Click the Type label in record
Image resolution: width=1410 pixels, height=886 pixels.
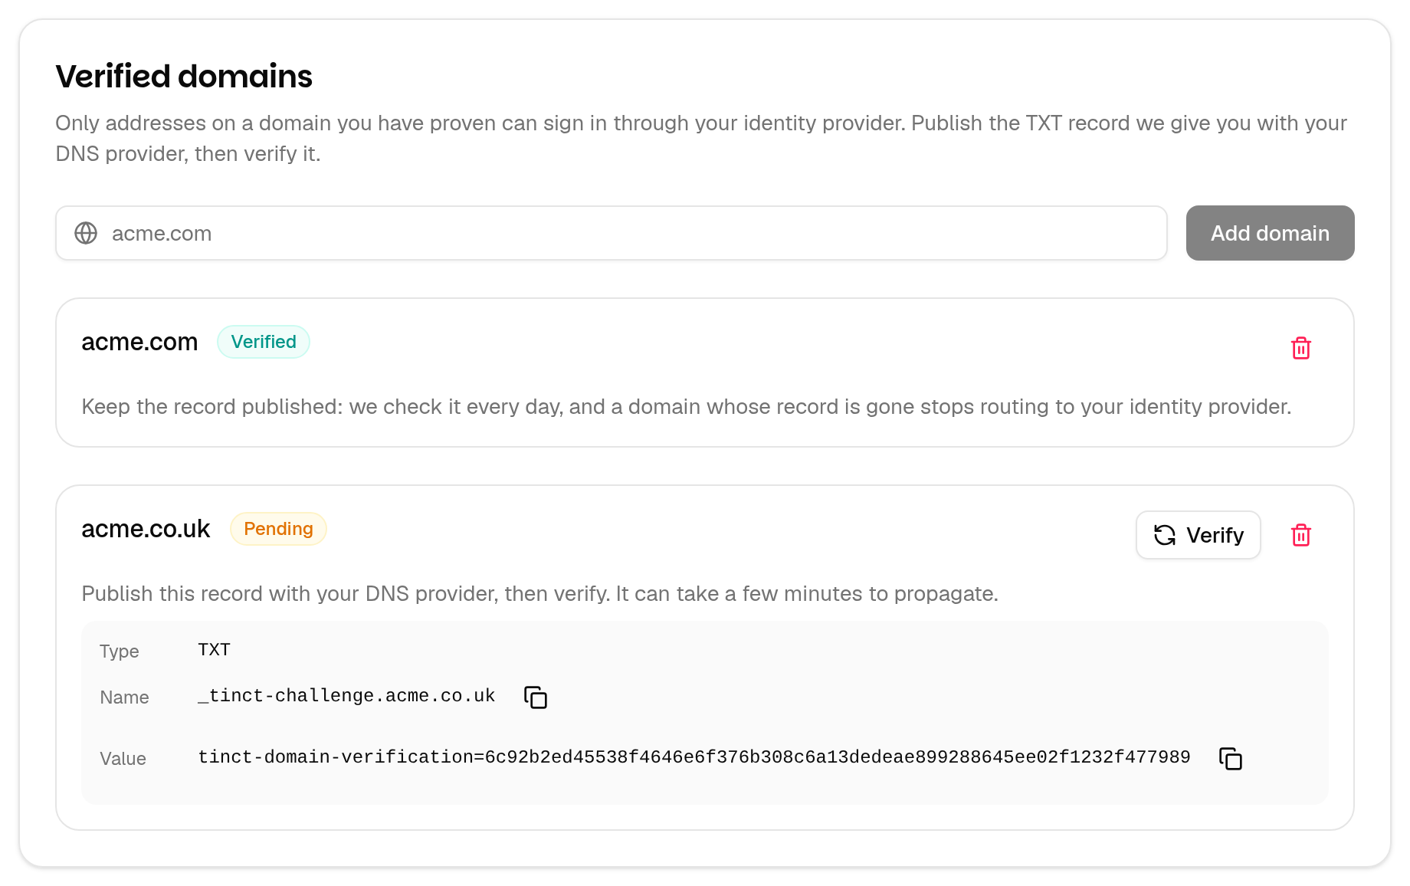[x=120, y=651]
